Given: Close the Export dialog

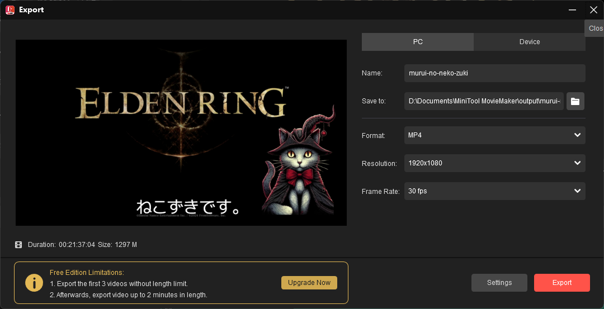Looking at the screenshot, I should tap(593, 10).
